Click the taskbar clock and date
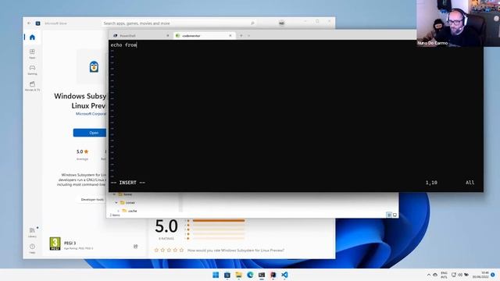 click(480, 275)
